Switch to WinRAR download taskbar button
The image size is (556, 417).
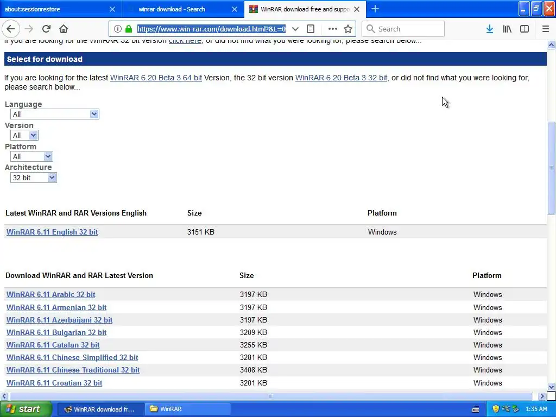[x=100, y=409]
